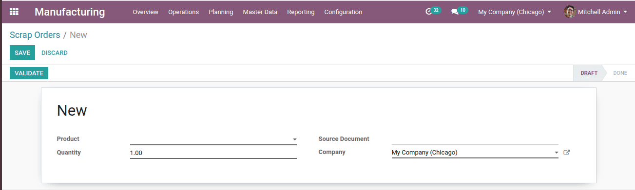Click the large New record title
Image resolution: width=635 pixels, height=190 pixels.
[x=72, y=110]
